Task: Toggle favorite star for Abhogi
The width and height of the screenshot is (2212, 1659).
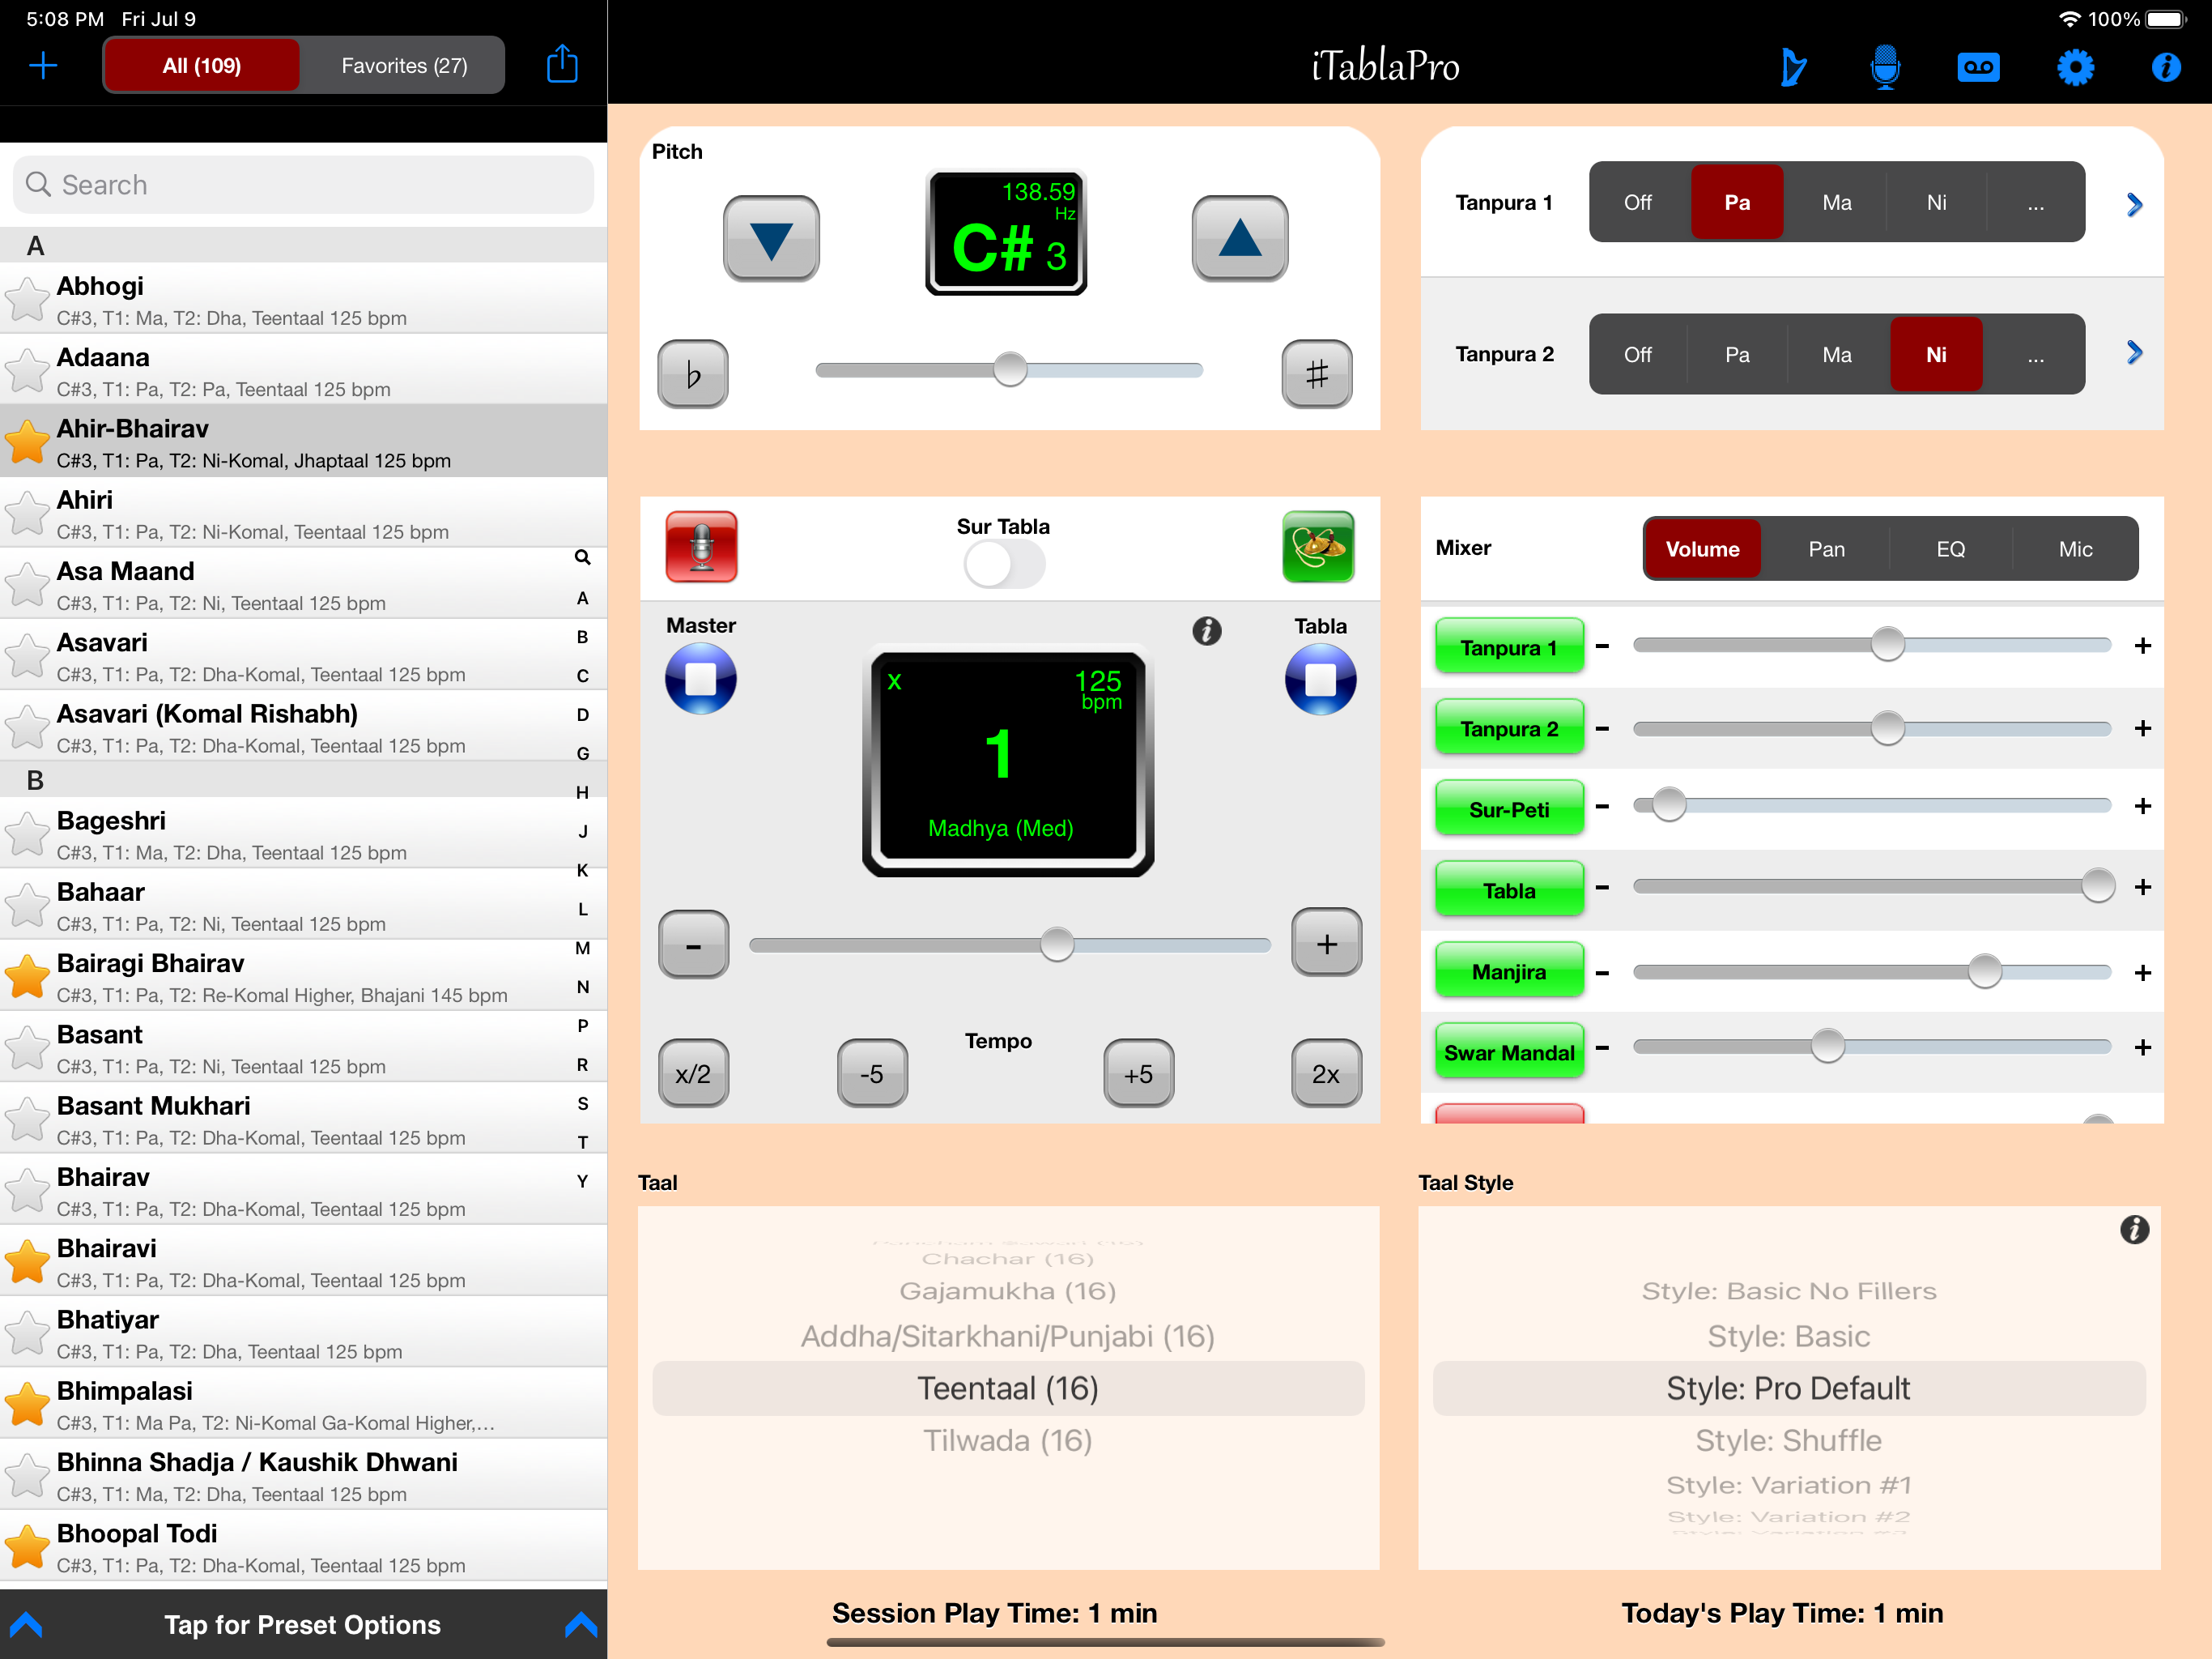Action: [27, 301]
